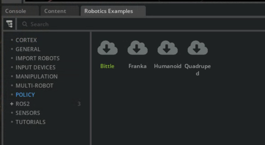
Task: Expand the ROS2 category with plus sign
Action: (12, 104)
